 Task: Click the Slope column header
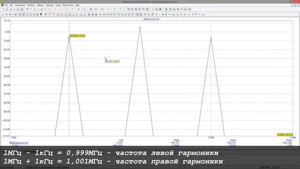point(289,140)
